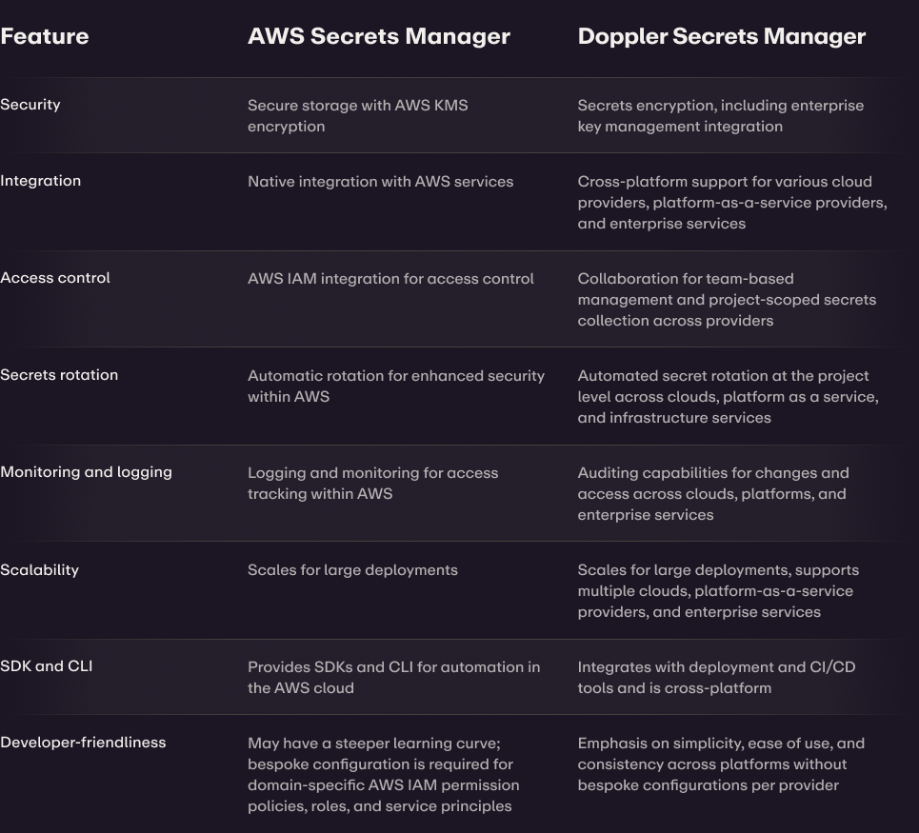This screenshot has height=833, width=919.
Task: Click AWS 'Scales for large deployments' cell
Action: coord(352,570)
